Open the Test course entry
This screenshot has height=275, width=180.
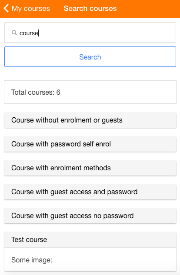tap(90, 239)
